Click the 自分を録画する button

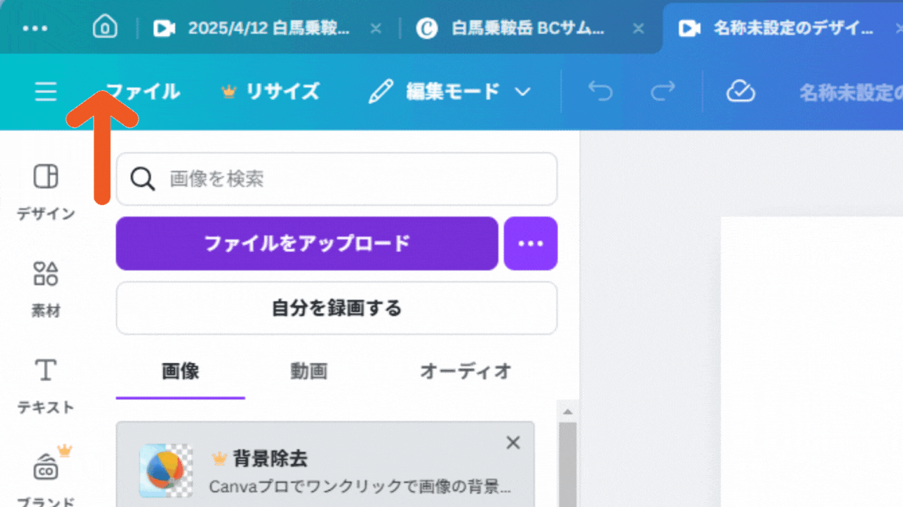(336, 308)
